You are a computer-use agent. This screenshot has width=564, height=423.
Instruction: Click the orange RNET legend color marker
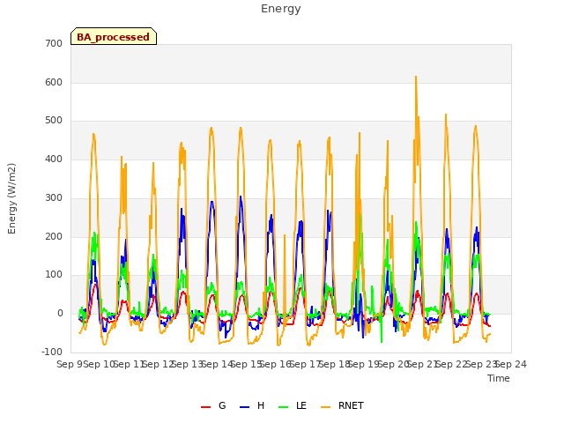[325, 407]
